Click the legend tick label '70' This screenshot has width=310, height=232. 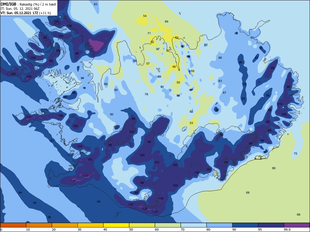coord(183,230)
